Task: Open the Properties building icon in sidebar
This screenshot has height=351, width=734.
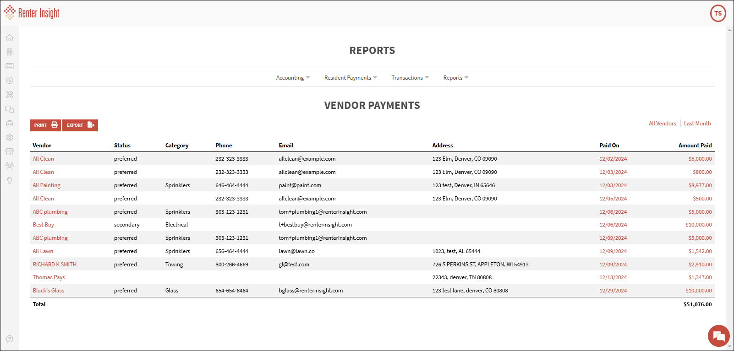Action: tap(10, 52)
